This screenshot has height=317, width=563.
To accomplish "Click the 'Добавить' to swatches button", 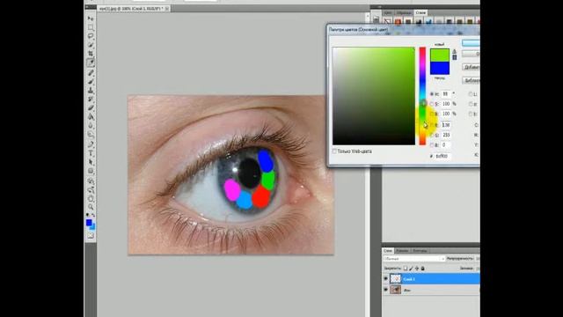I will point(472,67).
